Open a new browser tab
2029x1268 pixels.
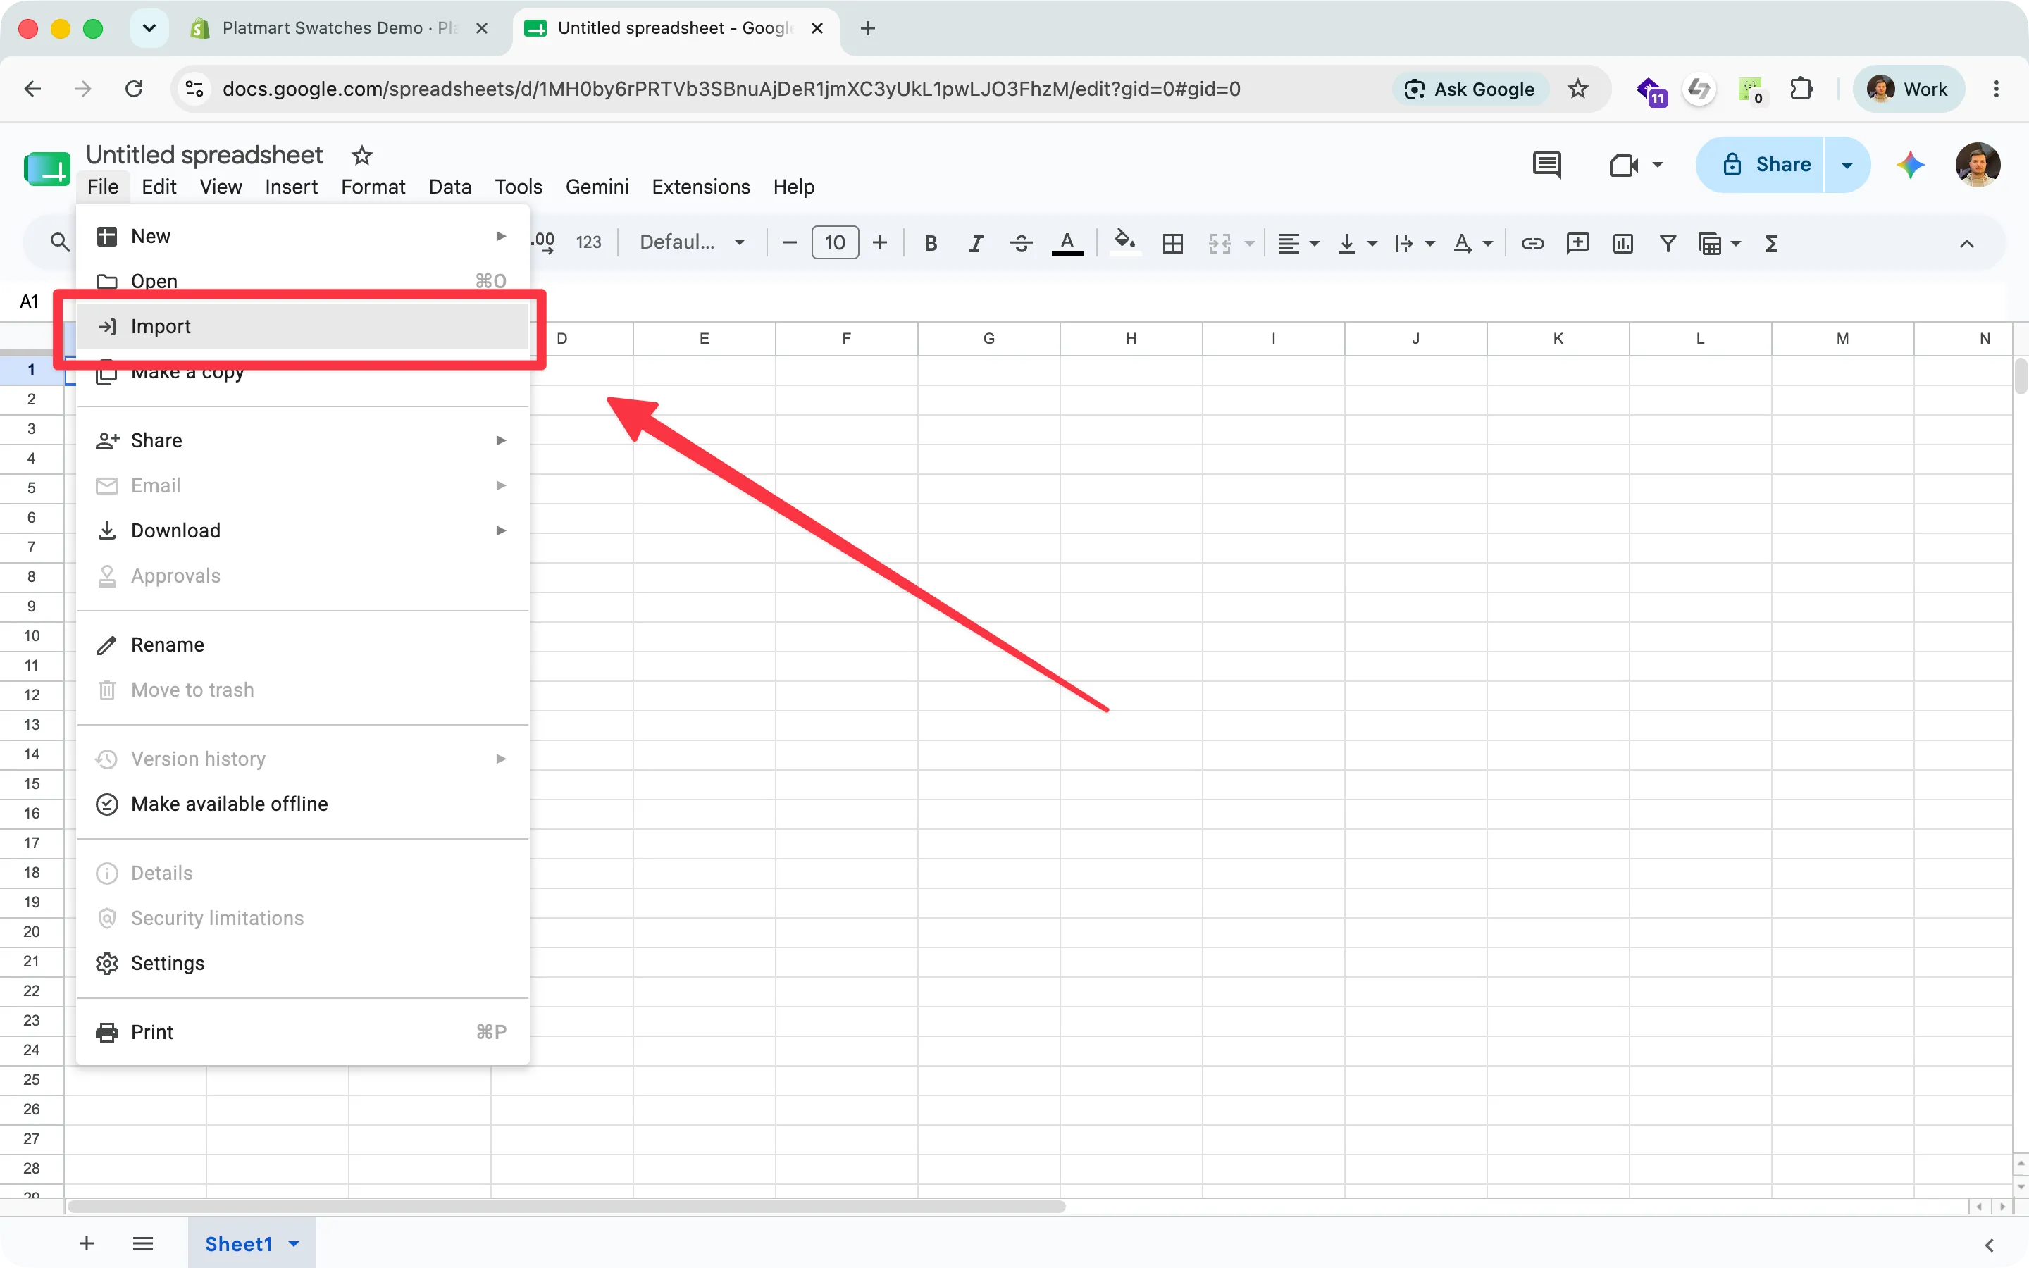(868, 28)
